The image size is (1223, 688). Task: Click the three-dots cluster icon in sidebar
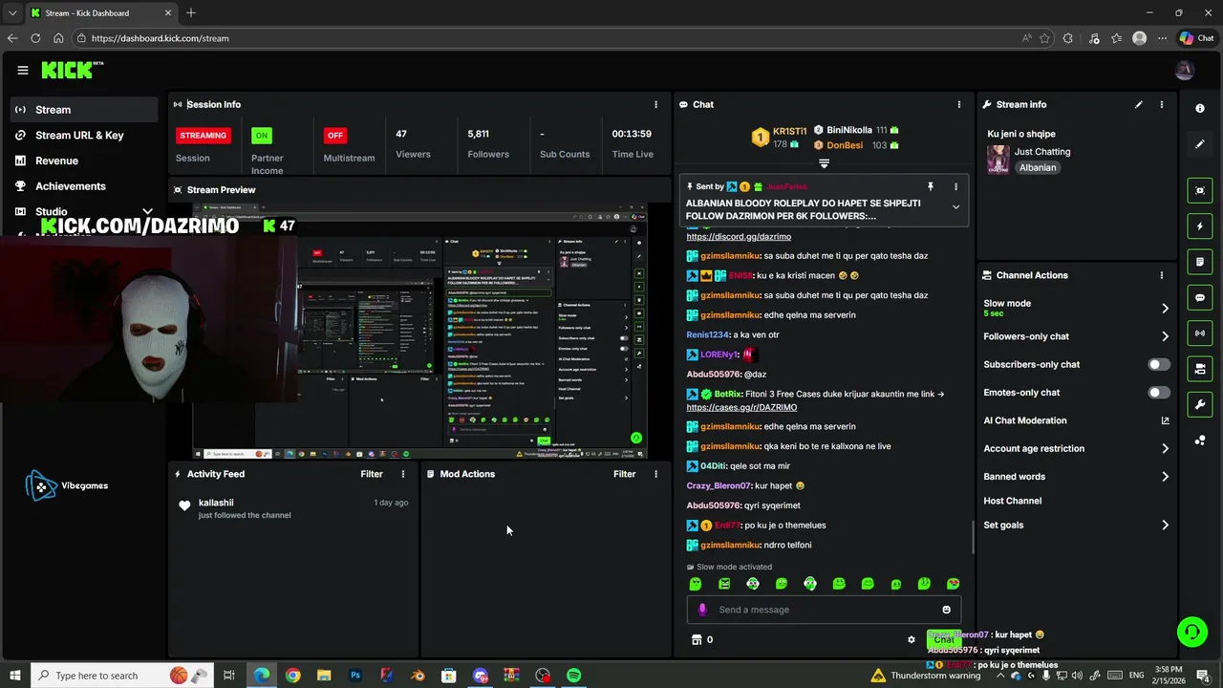(1200, 440)
